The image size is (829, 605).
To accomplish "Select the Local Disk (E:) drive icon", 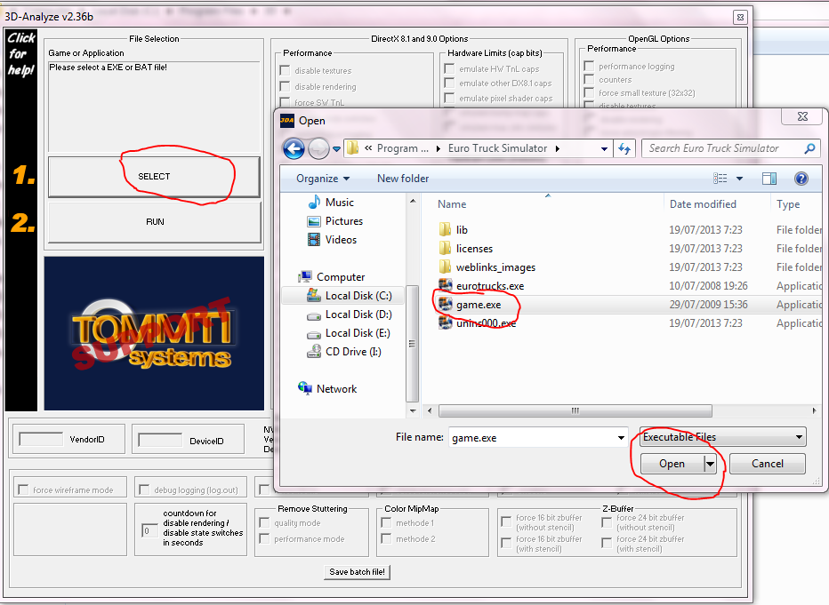I will coord(314,334).
